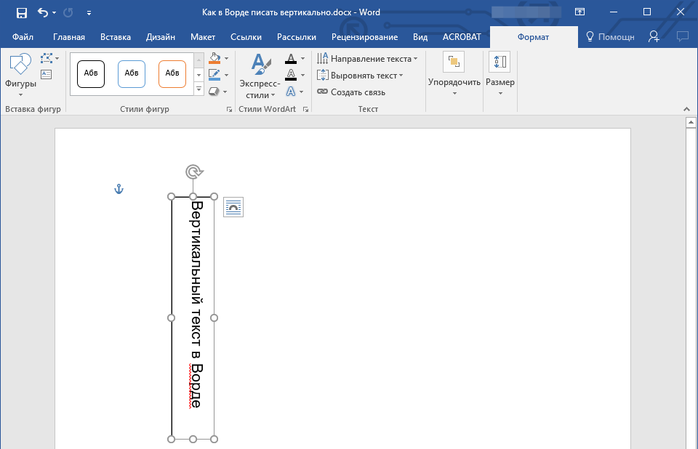This screenshot has height=449, width=698.
Task: Switch to the Ссылки tab
Action: tap(246, 37)
